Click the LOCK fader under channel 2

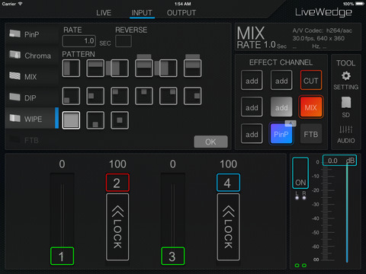point(117,227)
